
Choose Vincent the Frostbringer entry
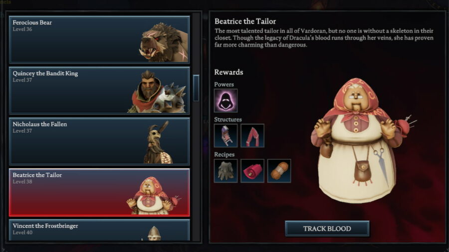(x=99, y=230)
